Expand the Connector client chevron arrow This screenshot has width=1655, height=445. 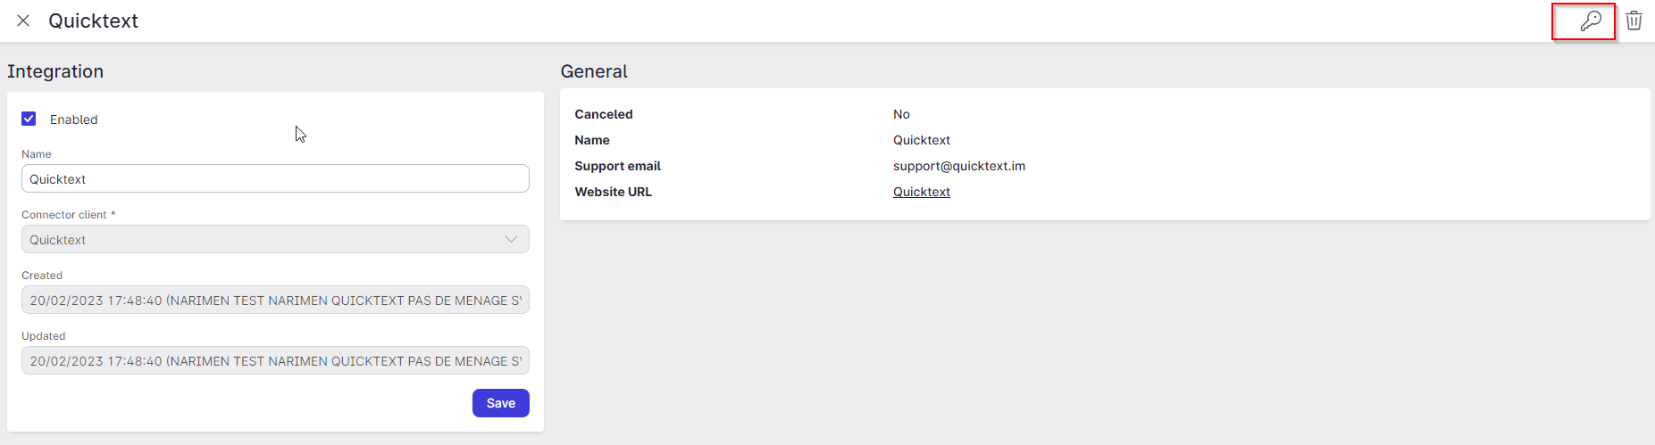click(511, 239)
